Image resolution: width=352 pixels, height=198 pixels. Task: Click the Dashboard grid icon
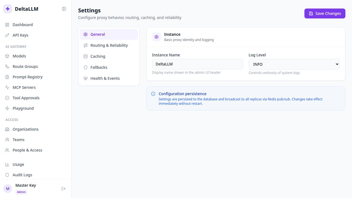7,25
